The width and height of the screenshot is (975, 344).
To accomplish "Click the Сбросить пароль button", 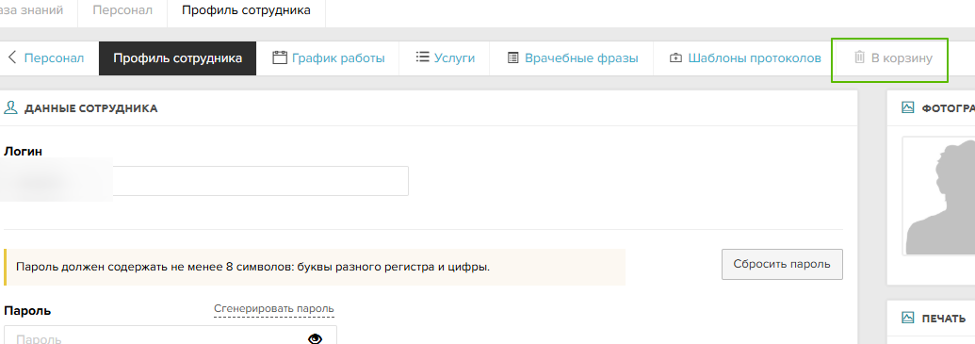I will (782, 264).
